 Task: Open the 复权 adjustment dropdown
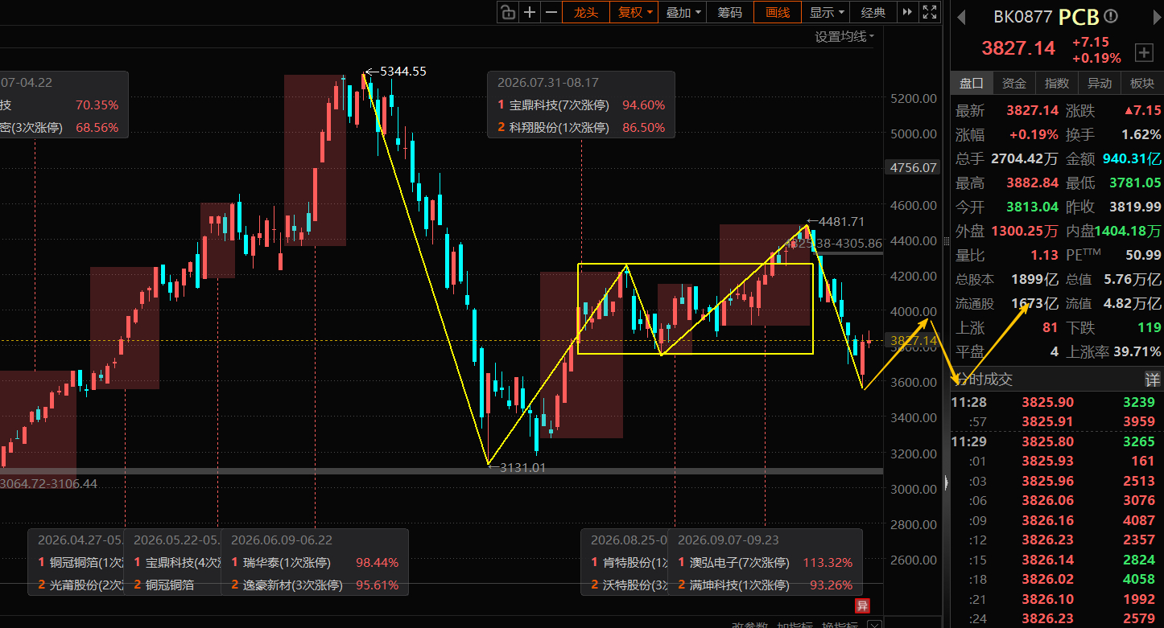point(634,12)
